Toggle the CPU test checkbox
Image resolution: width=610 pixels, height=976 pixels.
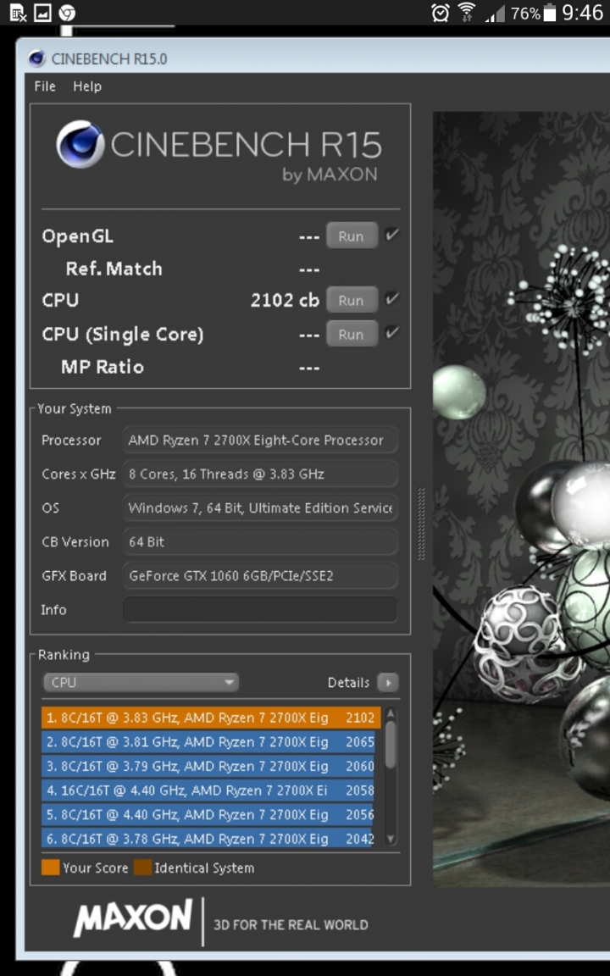[391, 299]
